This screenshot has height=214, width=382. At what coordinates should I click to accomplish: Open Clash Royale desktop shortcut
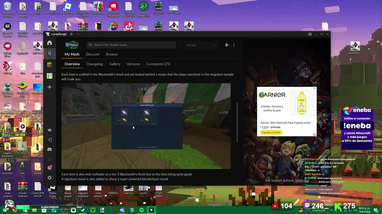(x=98, y=8)
